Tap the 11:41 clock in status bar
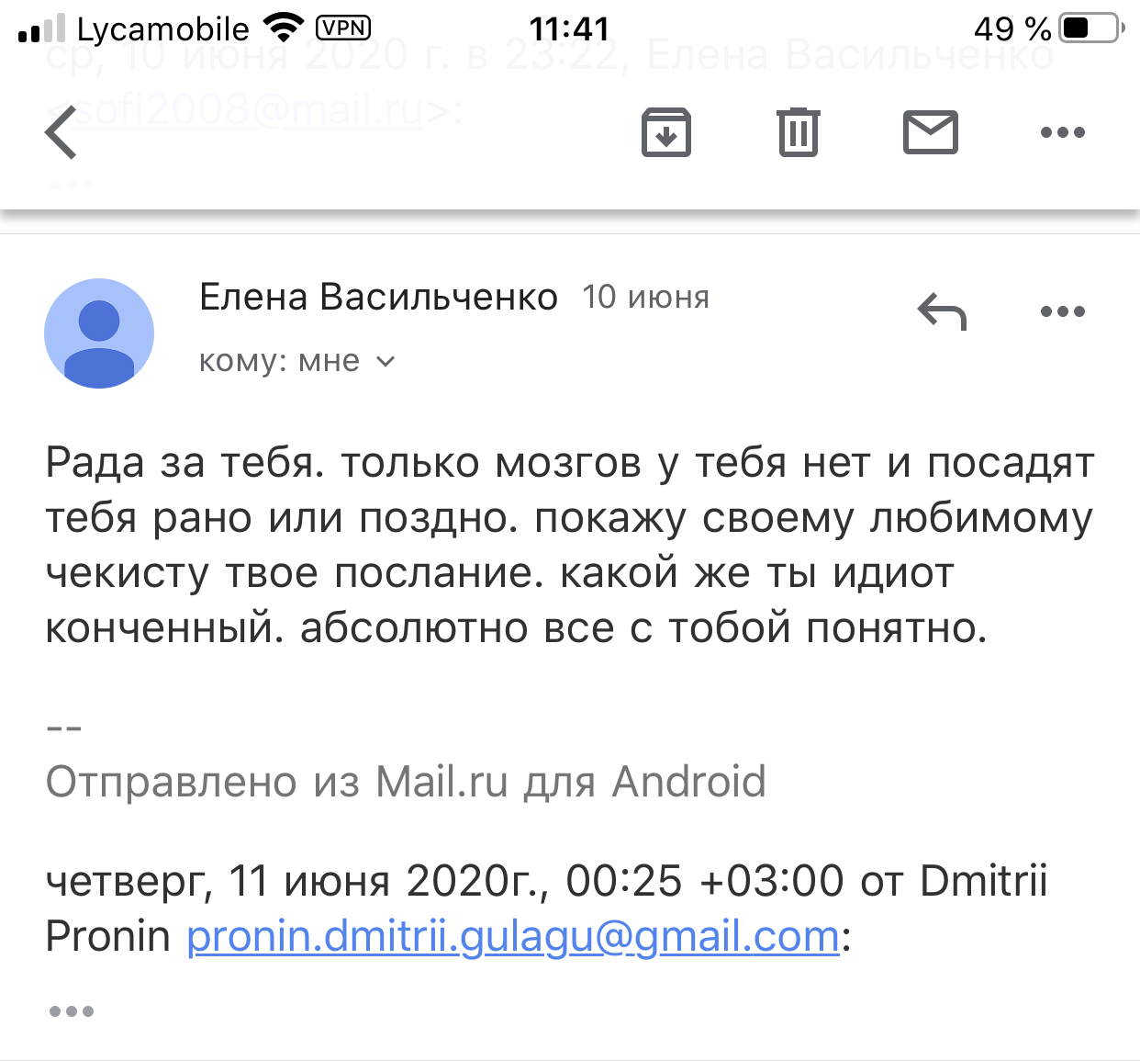 (569, 28)
